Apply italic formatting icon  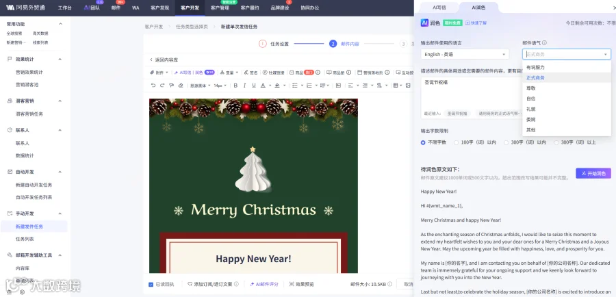[244, 86]
